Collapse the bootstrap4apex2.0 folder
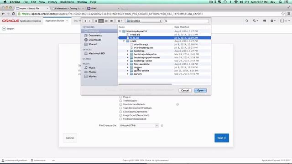This screenshot has height=164, width=292. click(120, 31)
